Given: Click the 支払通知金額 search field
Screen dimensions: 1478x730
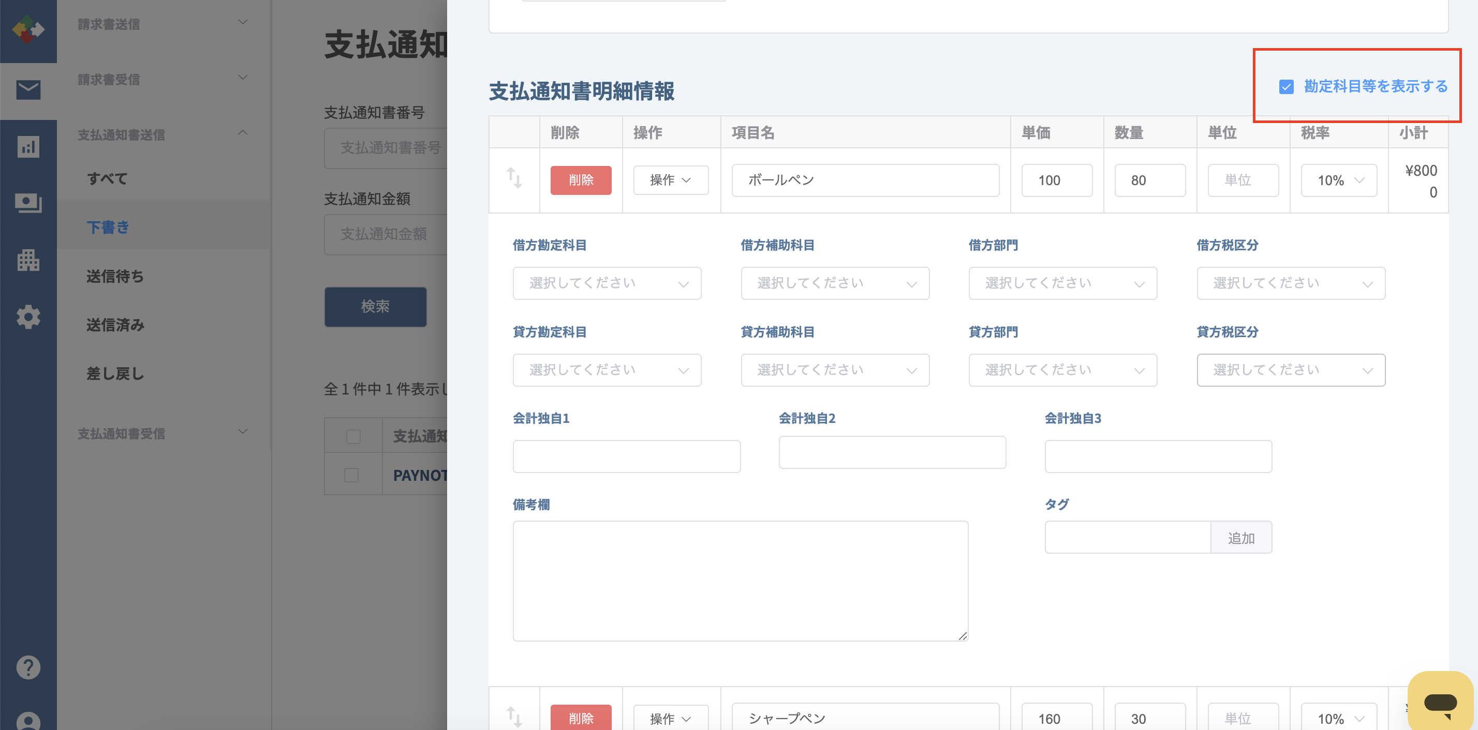Looking at the screenshot, I should pyautogui.click(x=386, y=234).
